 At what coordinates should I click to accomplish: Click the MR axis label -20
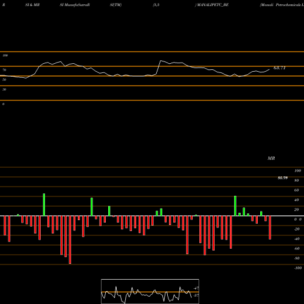[x=297, y=229]
